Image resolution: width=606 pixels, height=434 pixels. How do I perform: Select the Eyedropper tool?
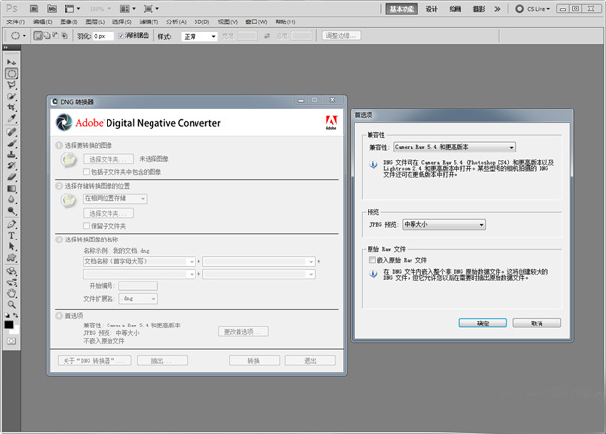pos(11,119)
